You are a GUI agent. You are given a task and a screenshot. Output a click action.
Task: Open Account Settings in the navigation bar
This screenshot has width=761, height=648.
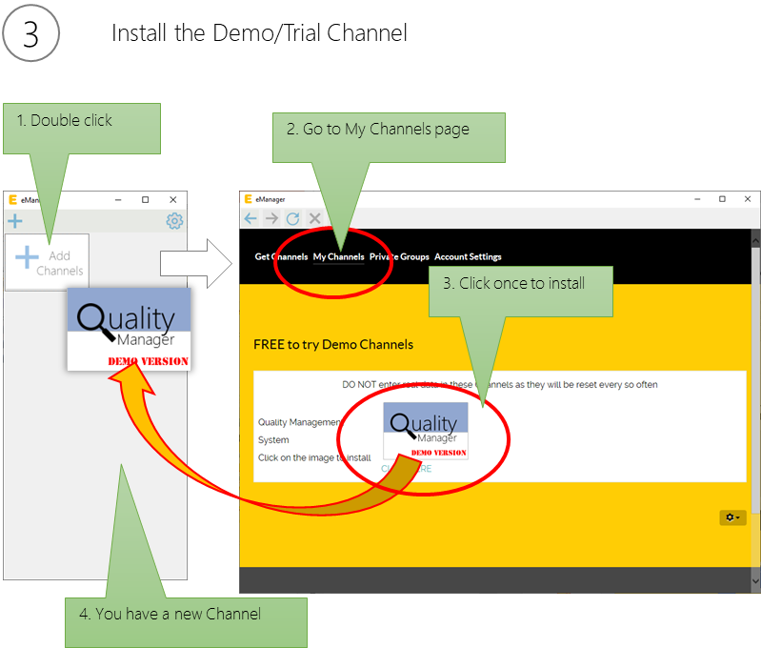468,257
